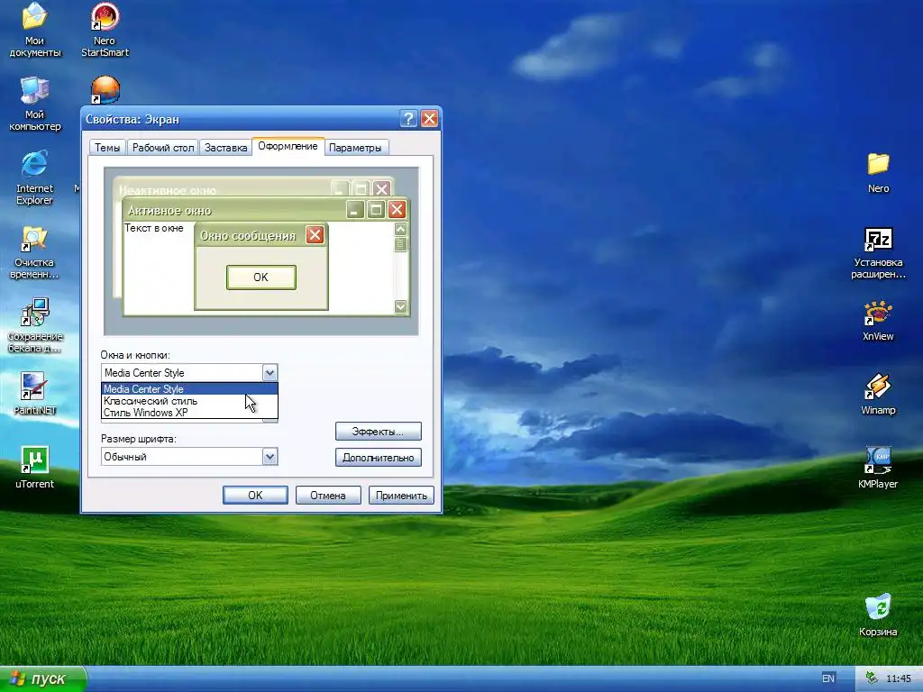Click the Start (пуск) button

(42, 678)
